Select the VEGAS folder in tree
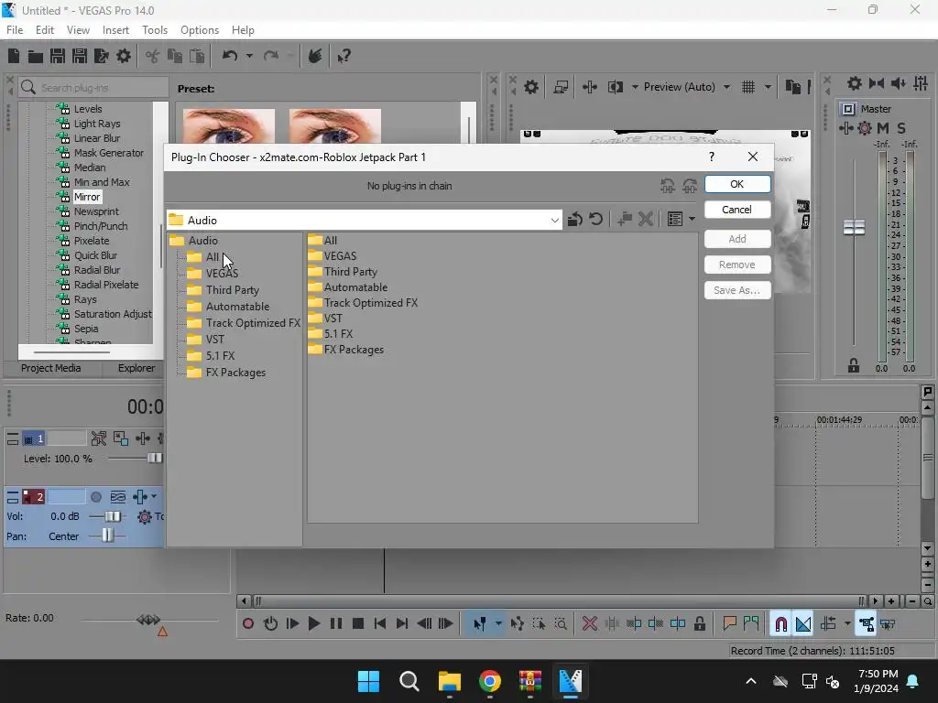This screenshot has height=703, width=938. [222, 273]
